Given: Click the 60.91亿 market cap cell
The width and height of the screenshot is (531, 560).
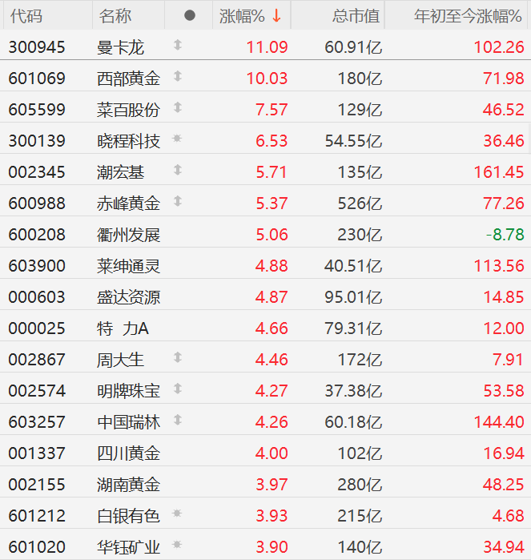Looking at the screenshot, I should tap(353, 47).
